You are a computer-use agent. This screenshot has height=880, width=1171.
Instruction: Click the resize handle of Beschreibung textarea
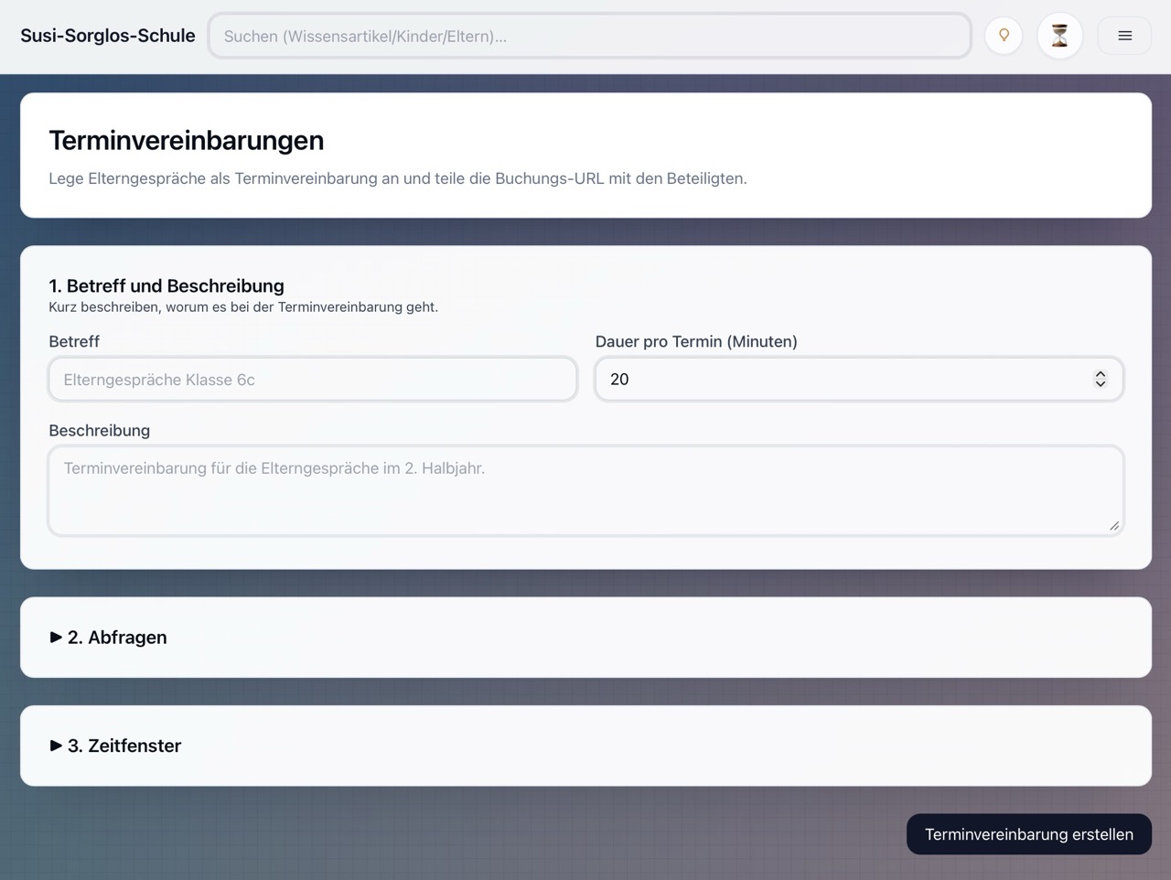pyautogui.click(x=1113, y=525)
